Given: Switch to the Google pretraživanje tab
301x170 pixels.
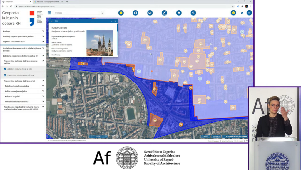Looking at the screenshot, I should tap(48, 2).
